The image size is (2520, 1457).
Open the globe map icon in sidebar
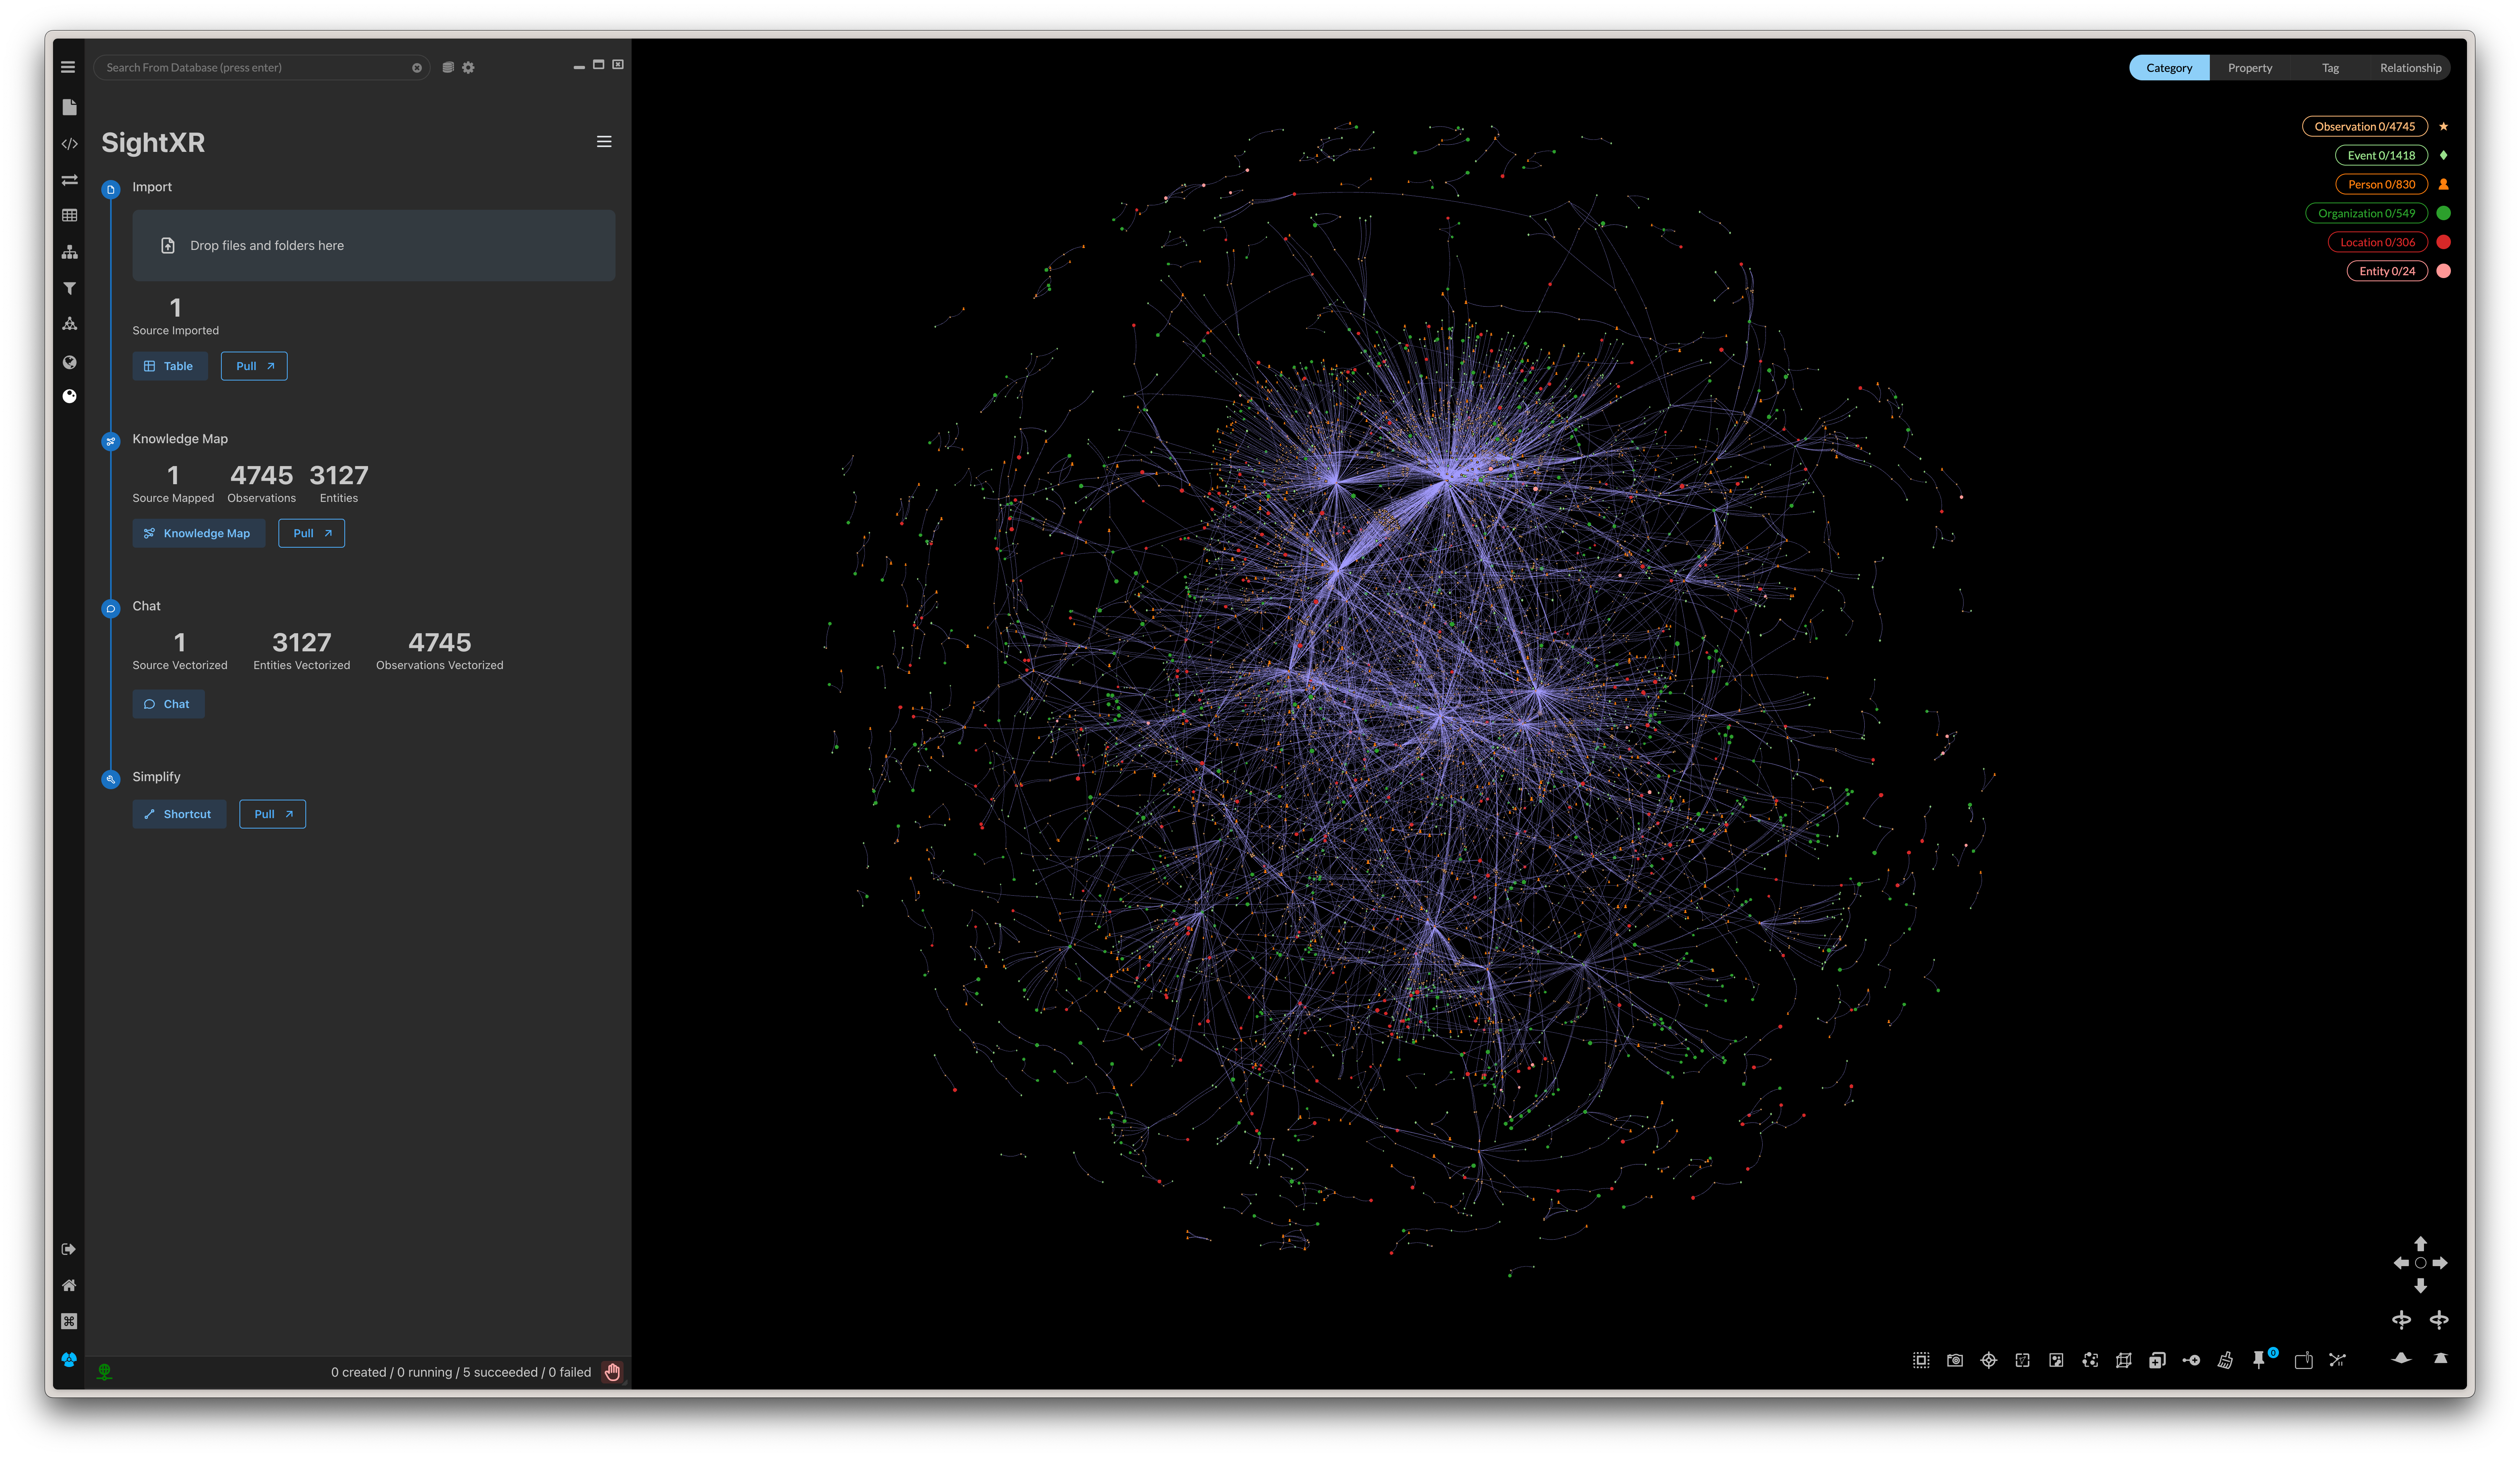(x=69, y=362)
